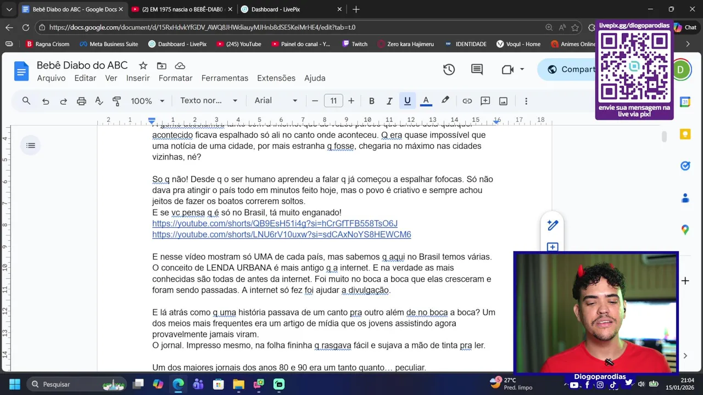Open the Formatar menu
The height and width of the screenshot is (395, 703).
(x=175, y=78)
